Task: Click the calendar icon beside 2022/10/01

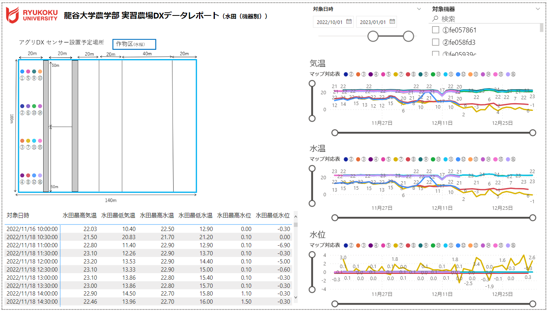Action: (x=348, y=22)
